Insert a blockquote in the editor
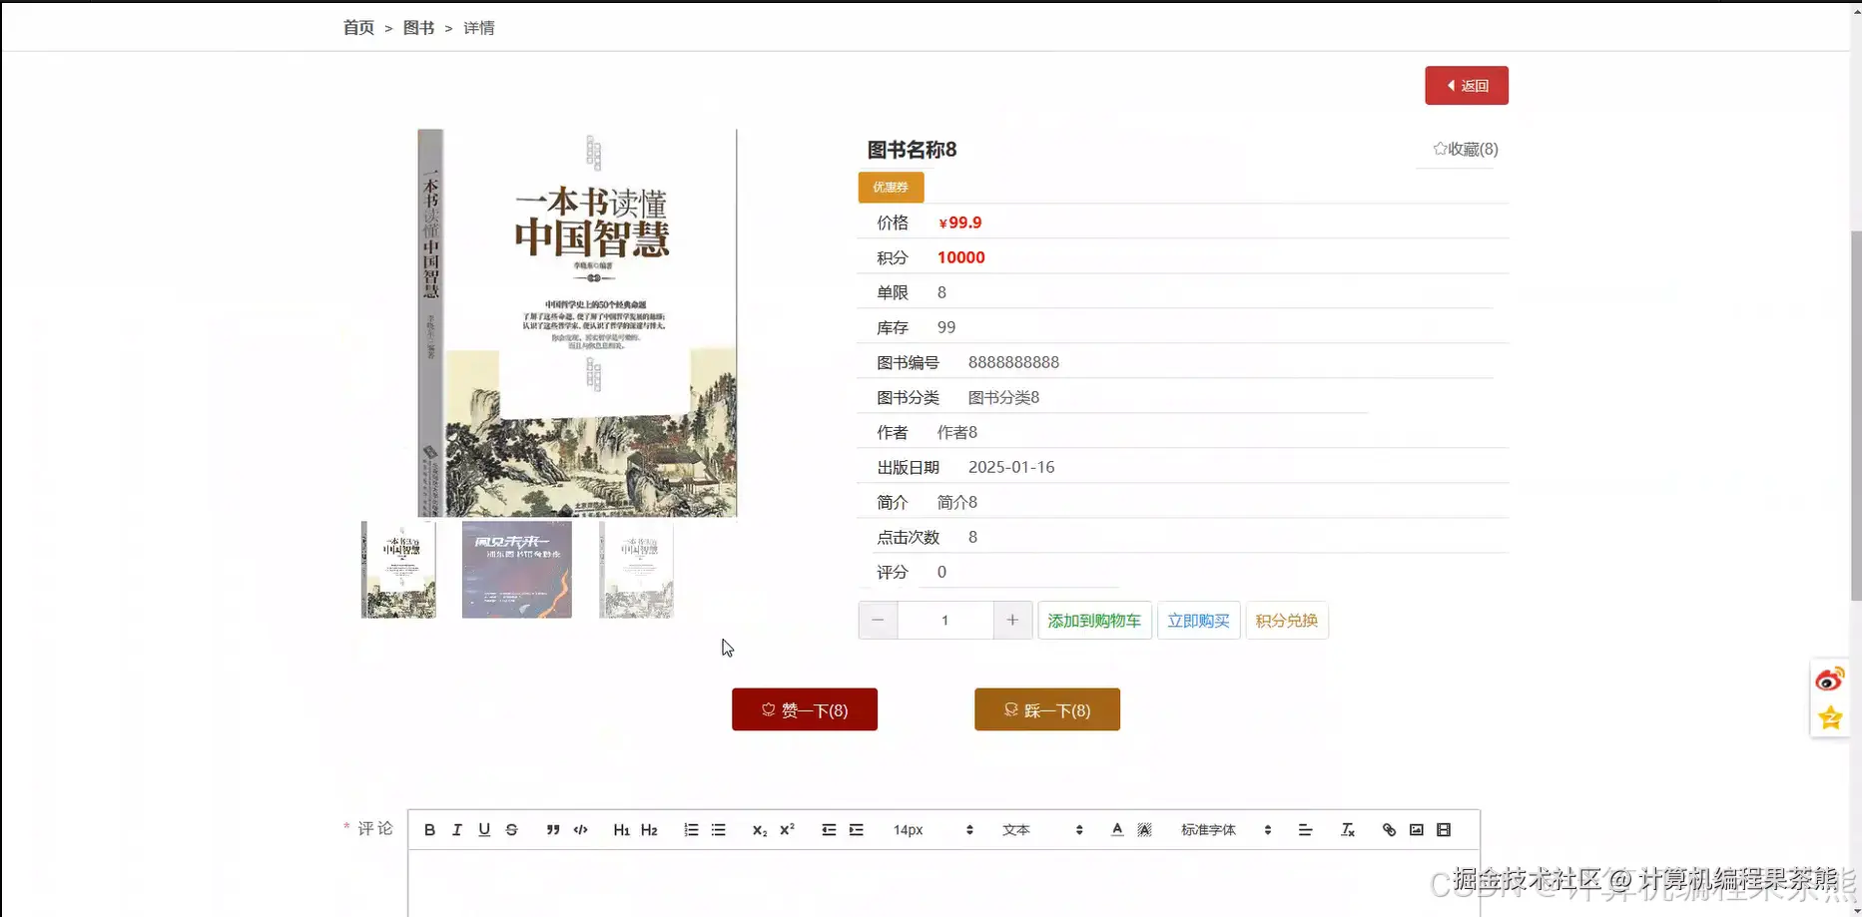Viewport: 1862px width, 917px height. tap(553, 829)
